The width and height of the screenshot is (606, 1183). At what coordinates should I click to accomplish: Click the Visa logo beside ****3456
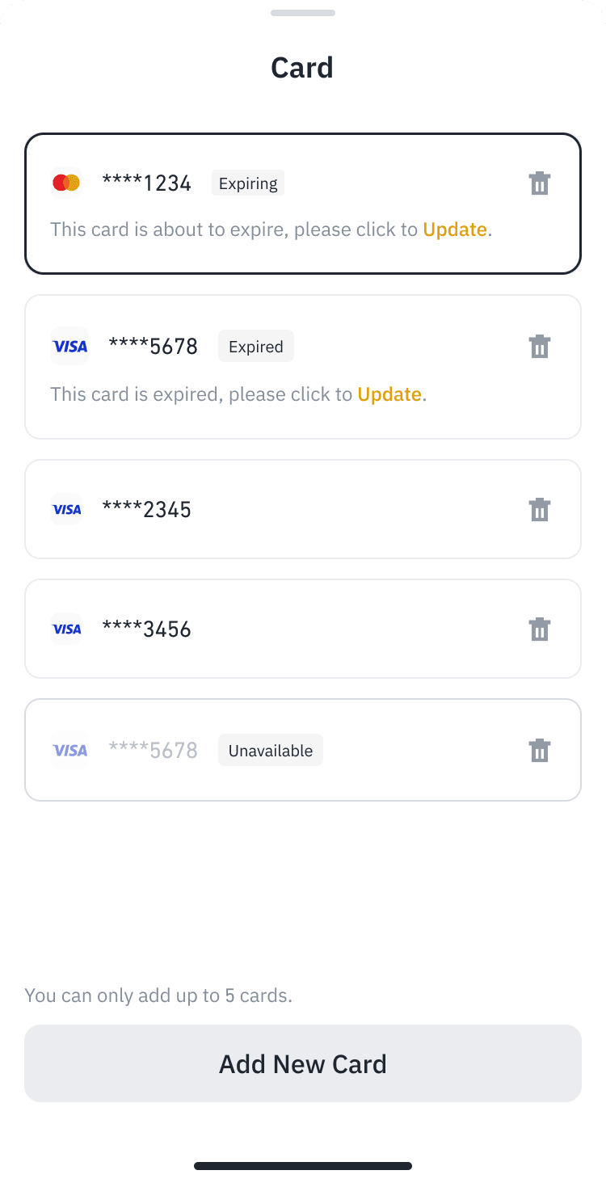[66, 629]
